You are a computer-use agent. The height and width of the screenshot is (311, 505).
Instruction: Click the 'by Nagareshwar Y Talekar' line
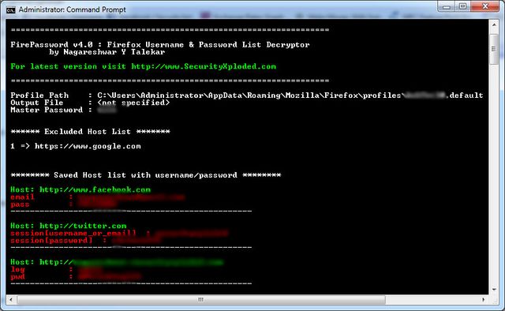click(107, 52)
